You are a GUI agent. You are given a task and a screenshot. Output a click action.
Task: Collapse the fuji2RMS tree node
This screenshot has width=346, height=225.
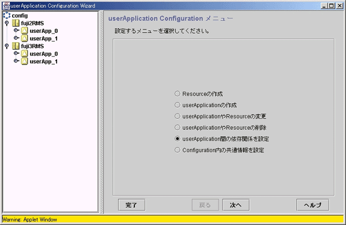(7, 23)
